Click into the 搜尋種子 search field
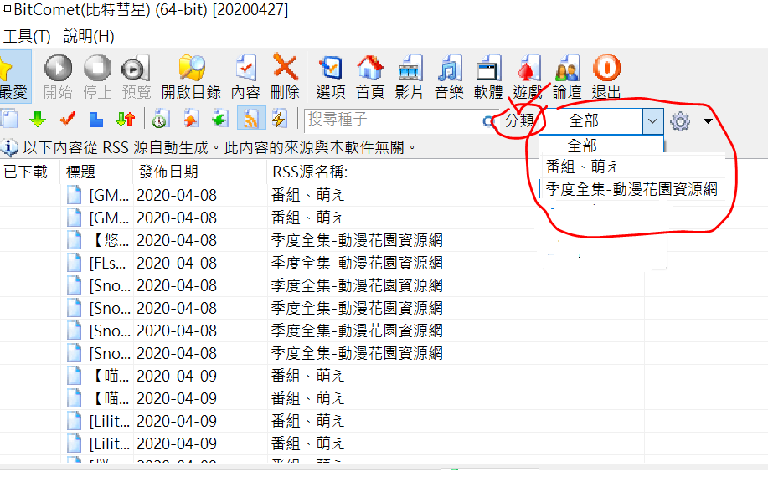Screen dimensions: 768x492 coord(392,120)
